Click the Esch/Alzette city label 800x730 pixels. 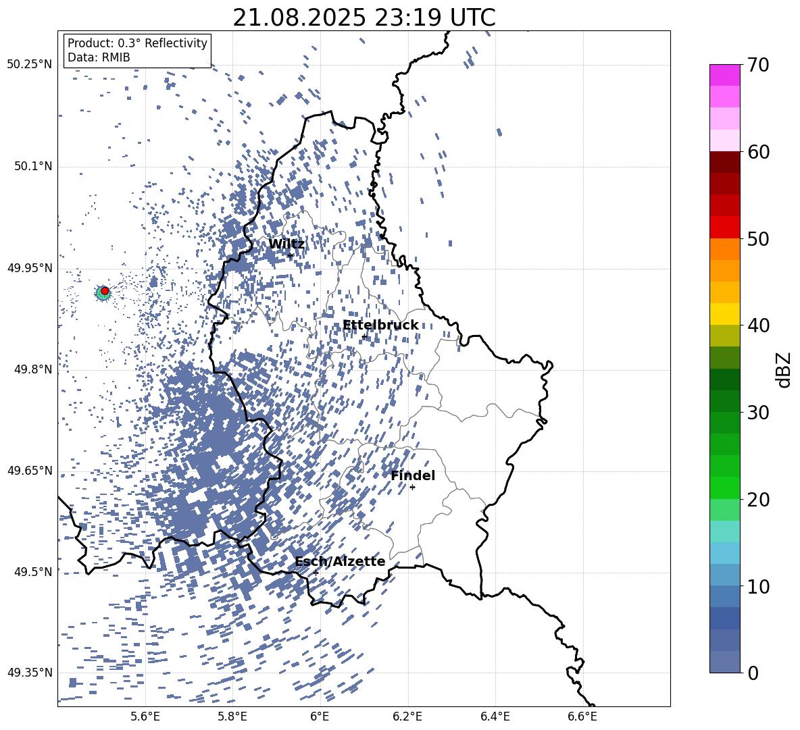(340, 562)
